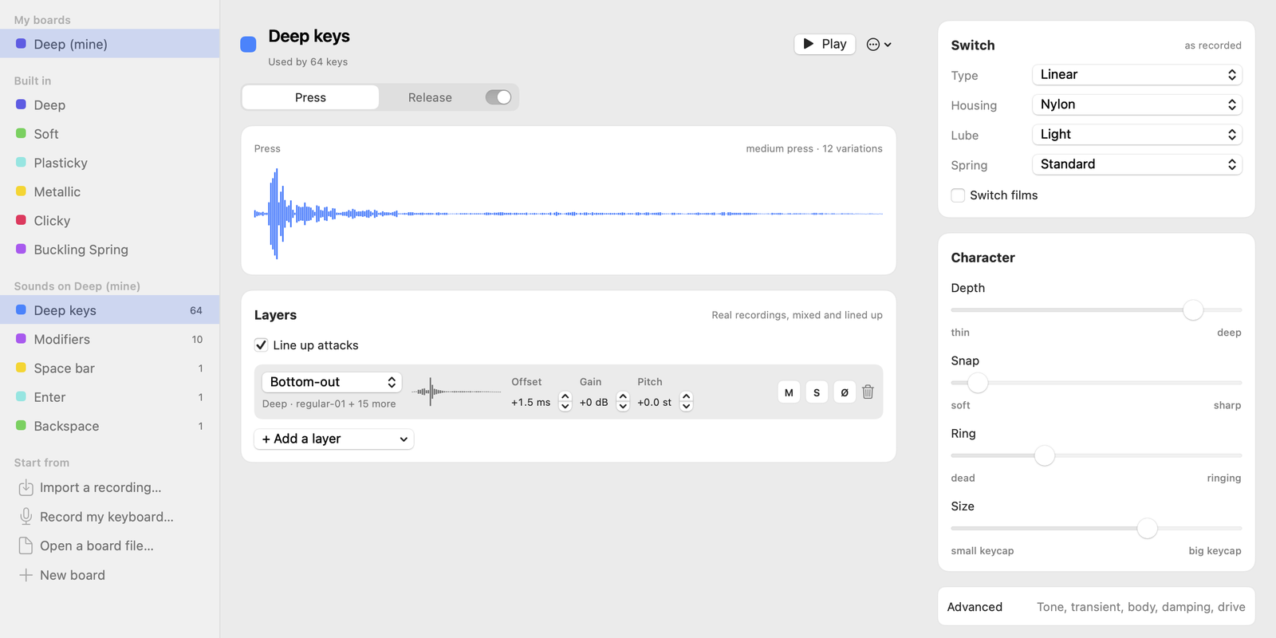Solo the Bottom-out layer
Image resolution: width=1276 pixels, height=638 pixels.
tap(817, 392)
